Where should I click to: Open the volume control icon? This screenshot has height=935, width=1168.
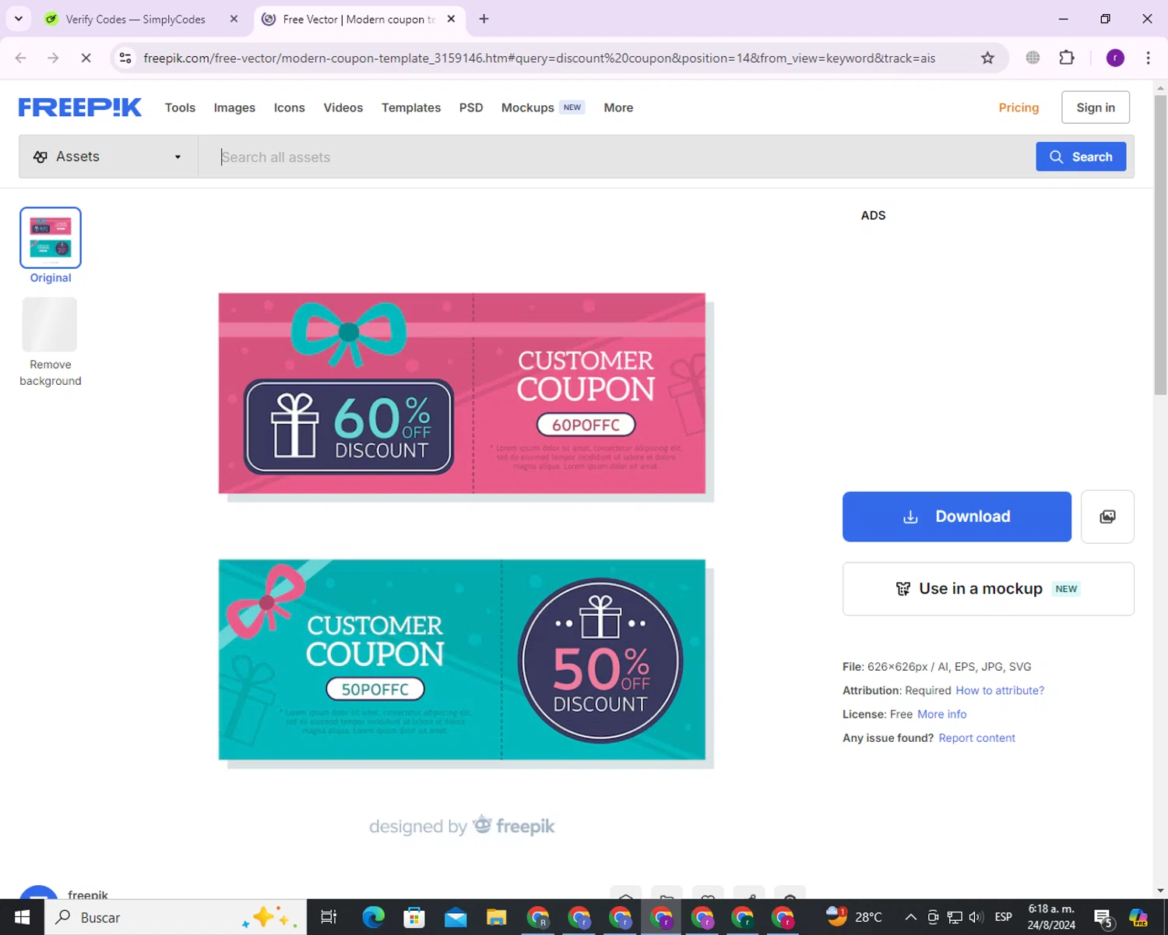coord(976,917)
